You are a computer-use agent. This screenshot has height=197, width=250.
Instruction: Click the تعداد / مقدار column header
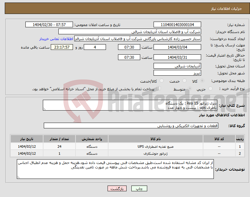pos(59,139)
